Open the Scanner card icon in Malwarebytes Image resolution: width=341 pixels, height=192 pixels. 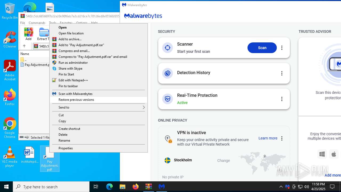tap(168, 48)
